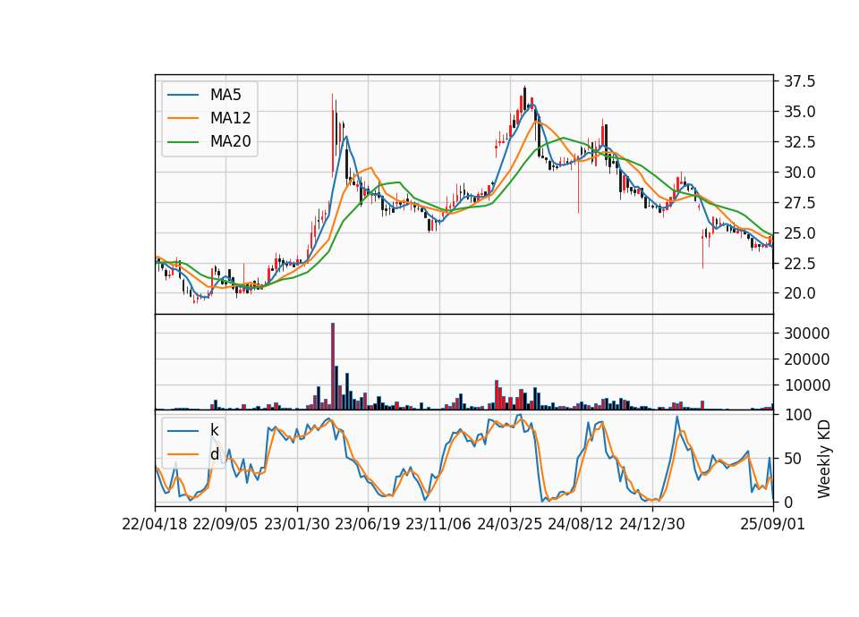Click the 22/04/18 date tick label
This screenshot has width=859, height=617.
(x=155, y=525)
